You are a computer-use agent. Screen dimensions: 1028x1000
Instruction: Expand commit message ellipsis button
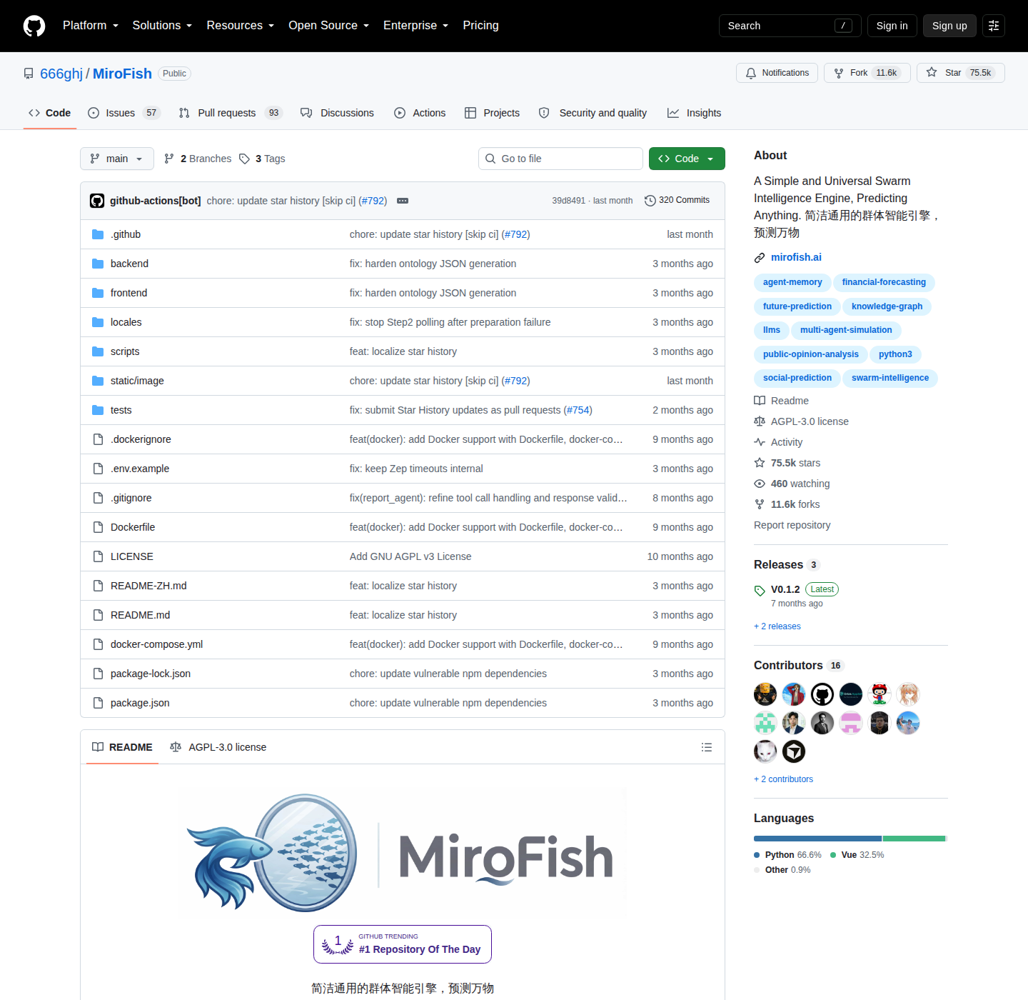pyautogui.click(x=403, y=201)
